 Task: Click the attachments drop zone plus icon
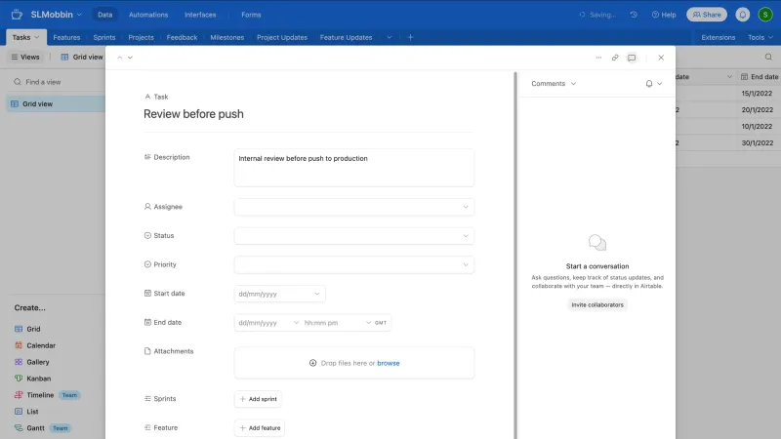pos(312,363)
